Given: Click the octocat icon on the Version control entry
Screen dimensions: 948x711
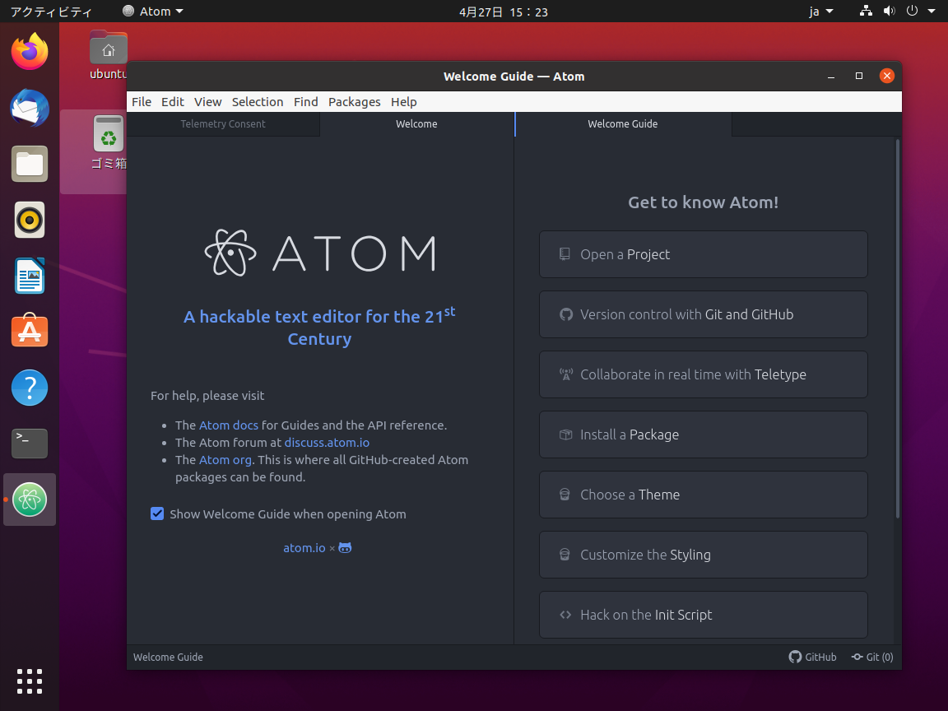Looking at the screenshot, I should pos(565,314).
